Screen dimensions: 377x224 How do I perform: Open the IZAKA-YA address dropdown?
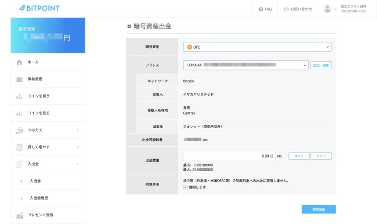(246, 65)
